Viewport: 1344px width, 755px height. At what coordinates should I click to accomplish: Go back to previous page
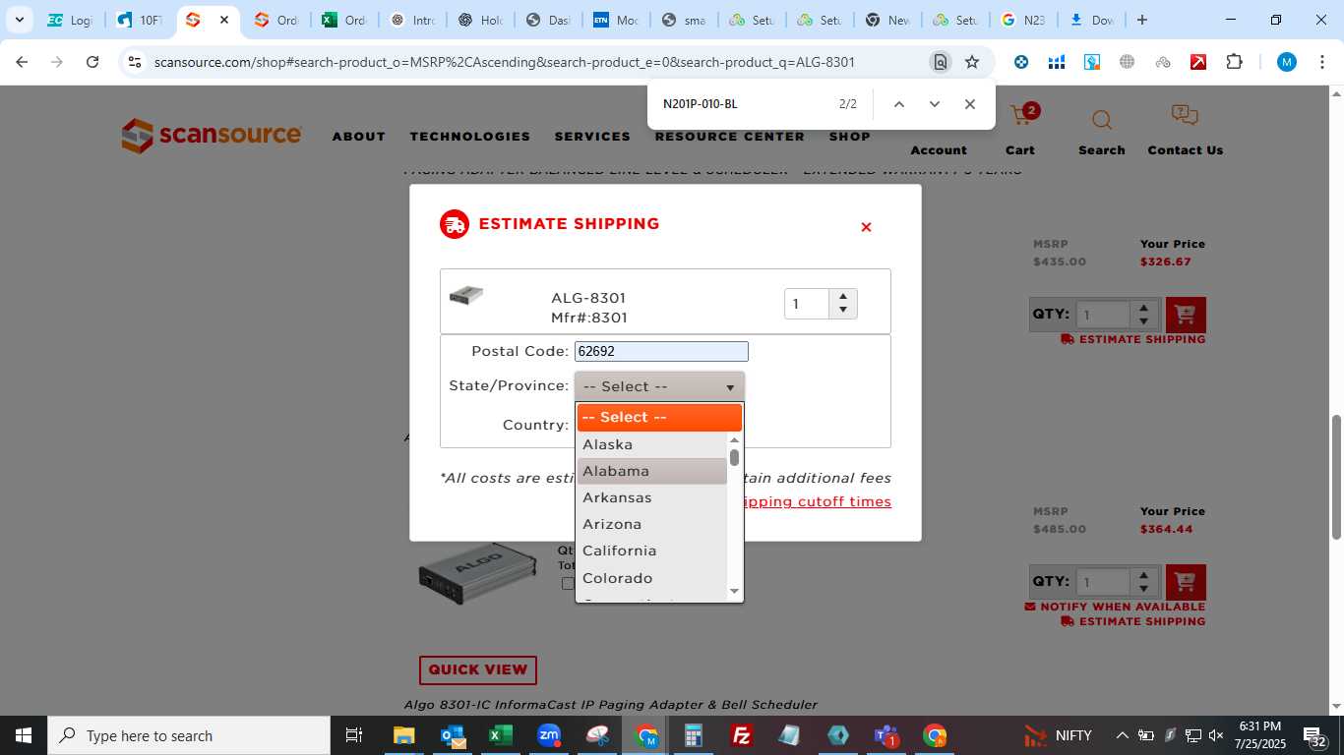click(22, 62)
